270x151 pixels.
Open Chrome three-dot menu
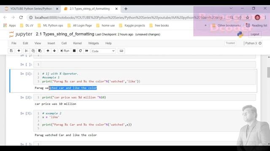pos(265,18)
